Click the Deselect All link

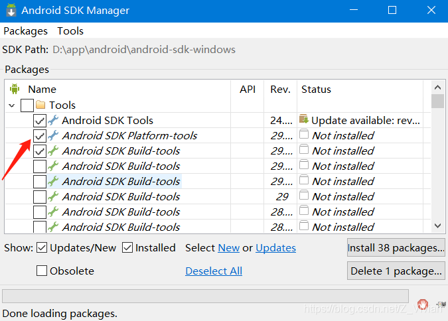pyautogui.click(x=214, y=271)
